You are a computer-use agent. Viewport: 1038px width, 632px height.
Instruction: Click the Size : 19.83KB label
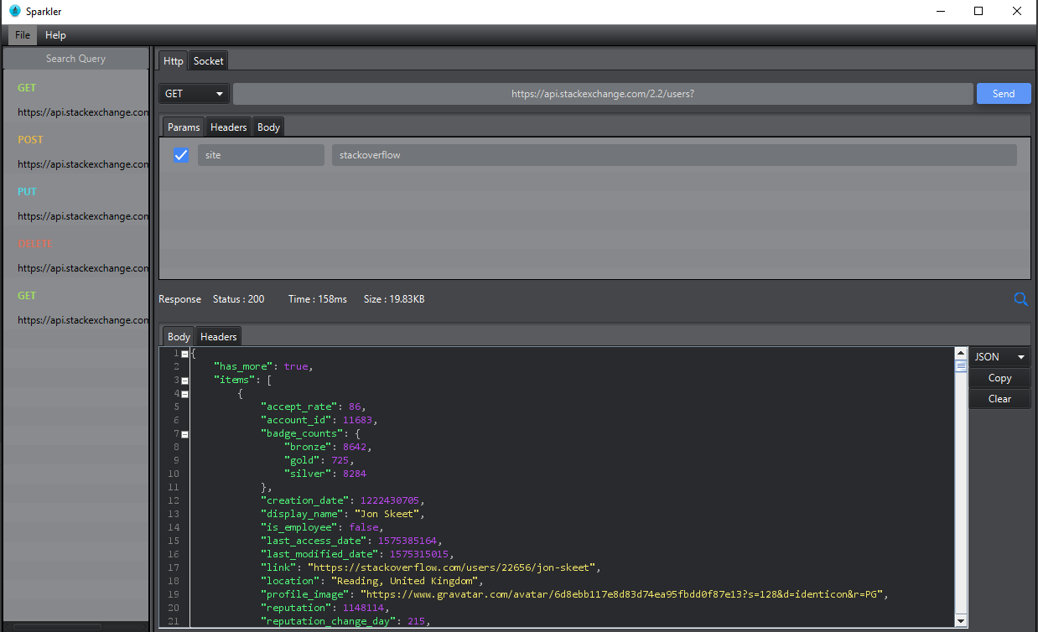click(394, 299)
